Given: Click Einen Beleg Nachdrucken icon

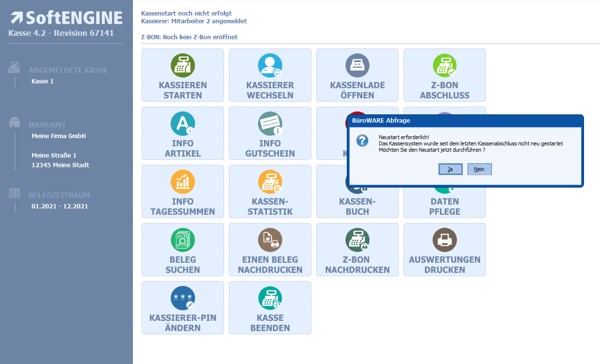Looking at the screenshot, I should (270, 240).
